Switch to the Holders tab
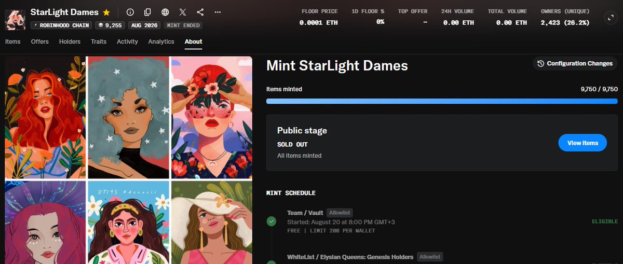 70,41
